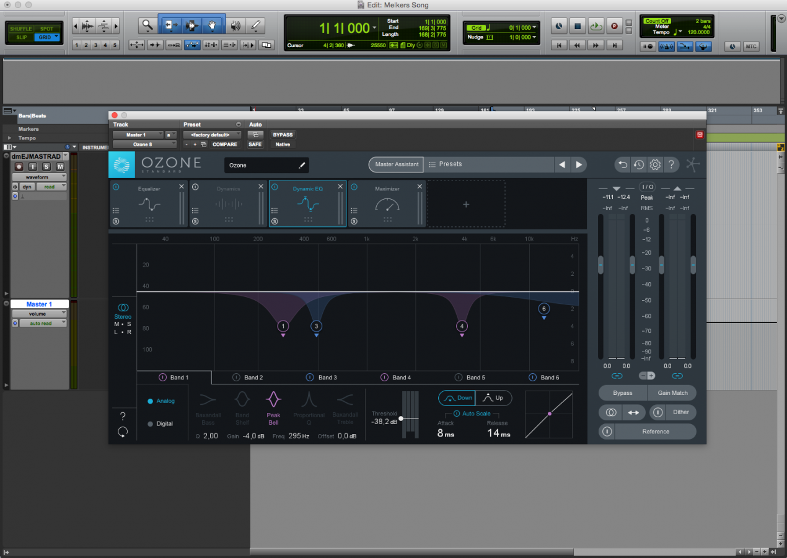Image resolution: width=787 pixels, height=558 pixels.
Task: Select Digital filter mode radio button
Action: [151, 424]
